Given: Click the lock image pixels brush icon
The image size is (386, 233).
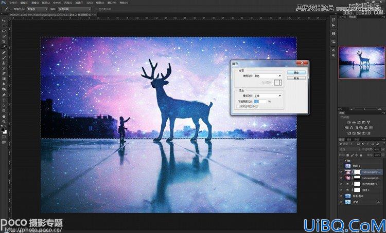Looking at the screenshot, I should click(352, 155).
